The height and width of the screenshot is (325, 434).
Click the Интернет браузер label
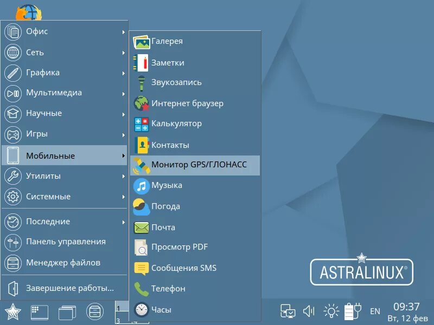click(x=187, y=103)
